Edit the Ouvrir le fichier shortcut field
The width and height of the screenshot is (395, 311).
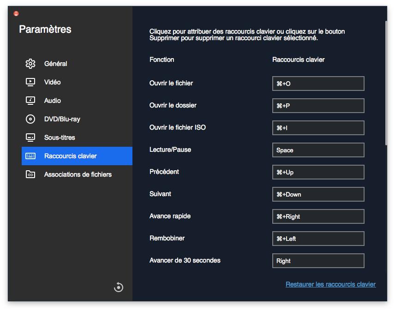[x=318, y=84]
